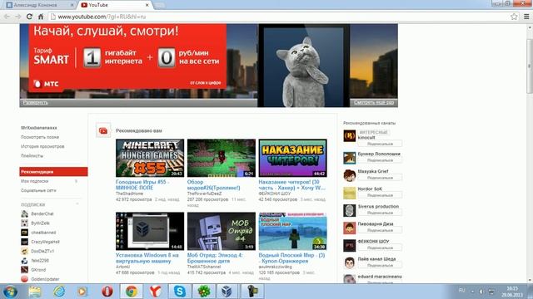This screenshot has width=533, height=299.
Task: Open VirtualBox from the taskbar
Action: 227,292
